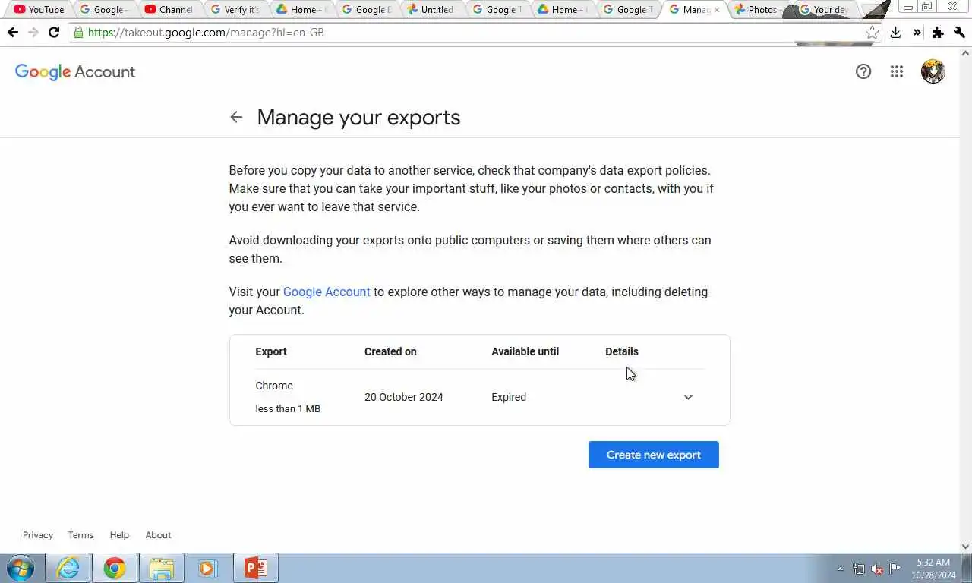The width and height of the screenshot is (972, 583).
Task: Click the page vertical scrollbar up arrow
Action: [x=966, y=53]
